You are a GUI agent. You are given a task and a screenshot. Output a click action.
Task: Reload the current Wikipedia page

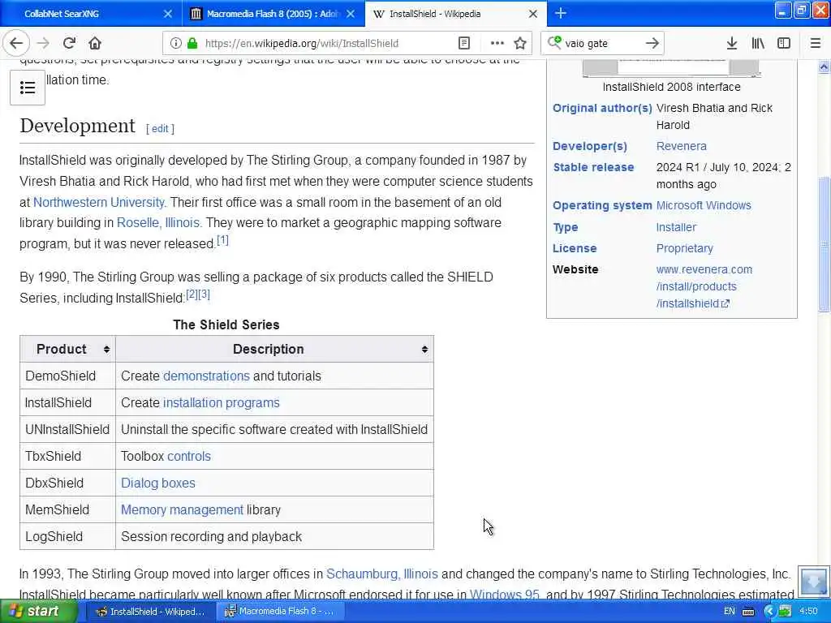pos(69,44)
